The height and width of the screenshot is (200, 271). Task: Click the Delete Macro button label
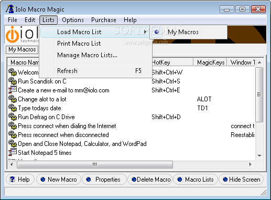pyautogui.click(x=154, y=180)
